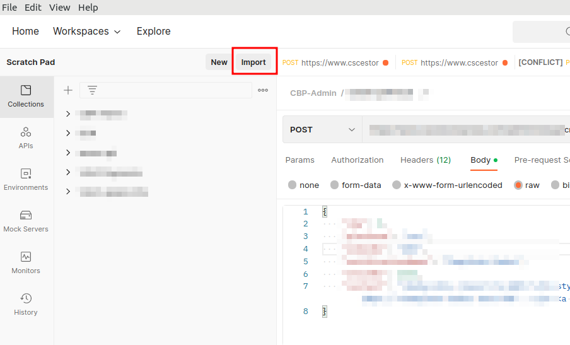Open the Headers (12) tab
This screenshot has width=570, height=345.
[x=426, y=160]
